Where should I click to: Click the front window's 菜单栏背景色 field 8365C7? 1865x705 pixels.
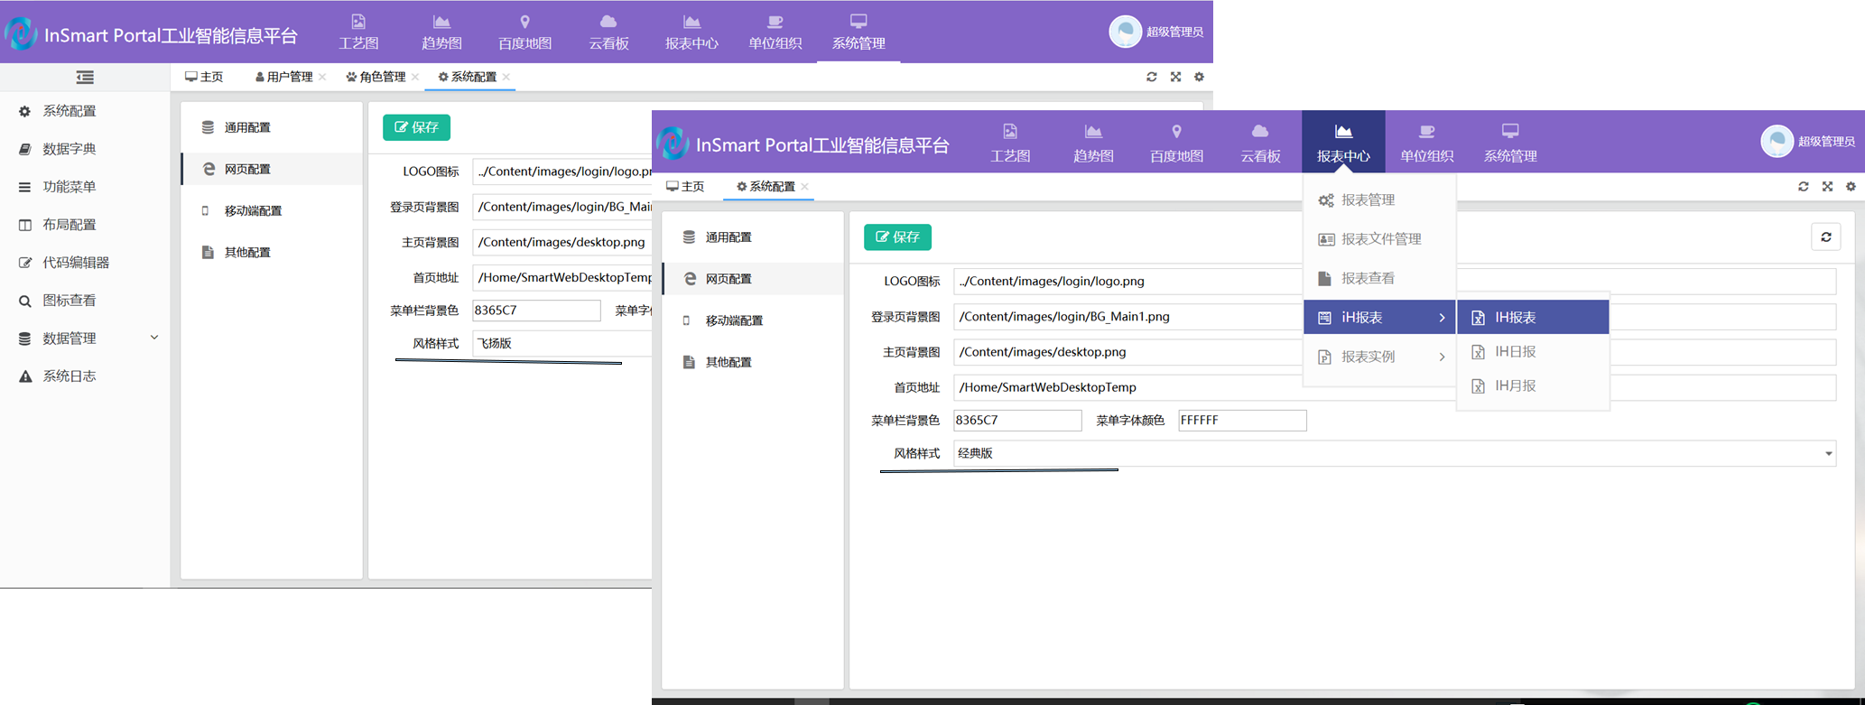[1017, 420]
